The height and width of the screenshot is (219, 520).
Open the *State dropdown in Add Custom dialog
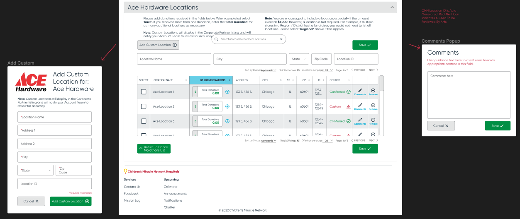36,170
